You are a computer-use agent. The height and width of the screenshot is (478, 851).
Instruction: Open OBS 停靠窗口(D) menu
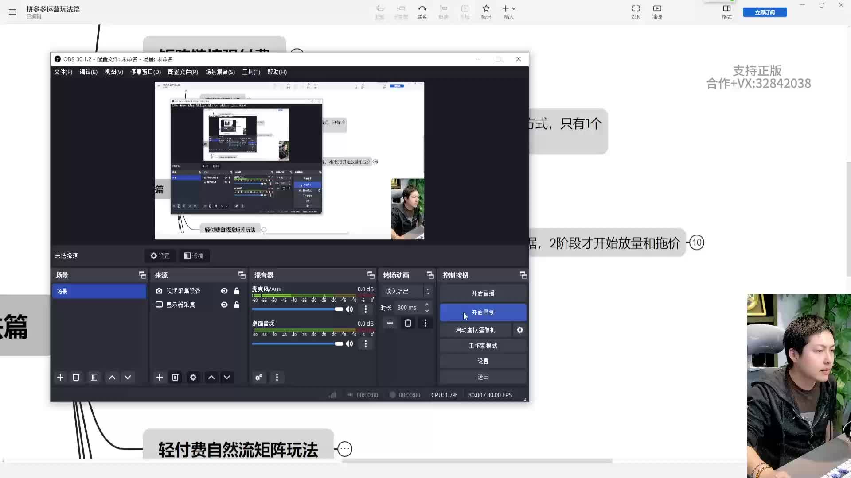click(x=146, y=72)
